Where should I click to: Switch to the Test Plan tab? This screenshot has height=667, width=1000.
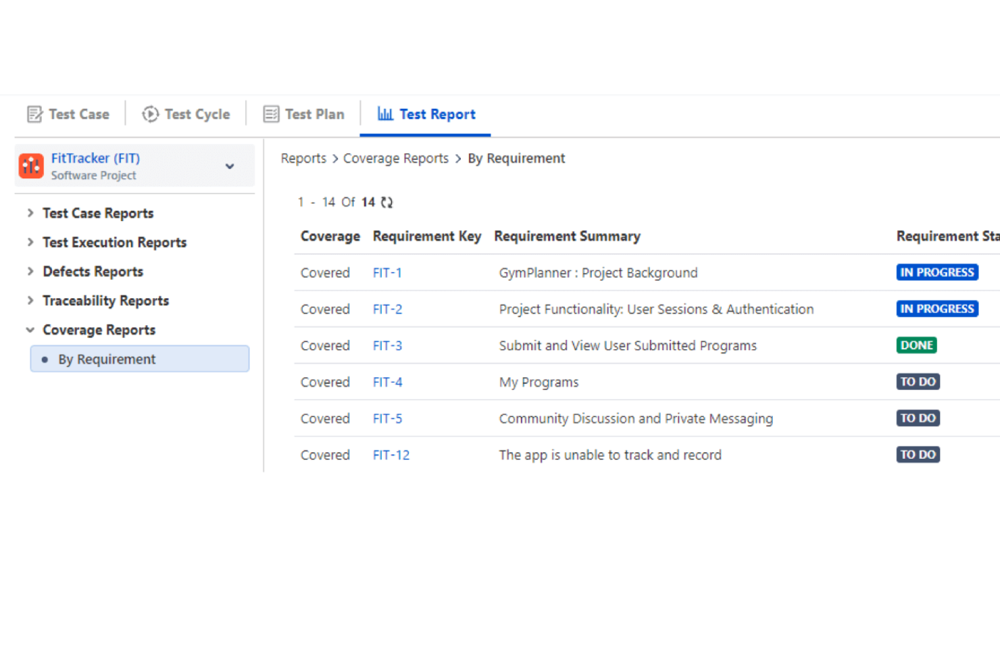click(x=314, y=114)
